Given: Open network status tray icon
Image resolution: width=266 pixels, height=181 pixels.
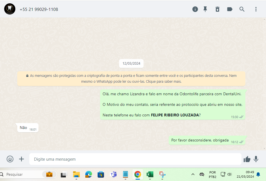Looking at the screenshot, I should pyautogui.click(x=223, y=174).
